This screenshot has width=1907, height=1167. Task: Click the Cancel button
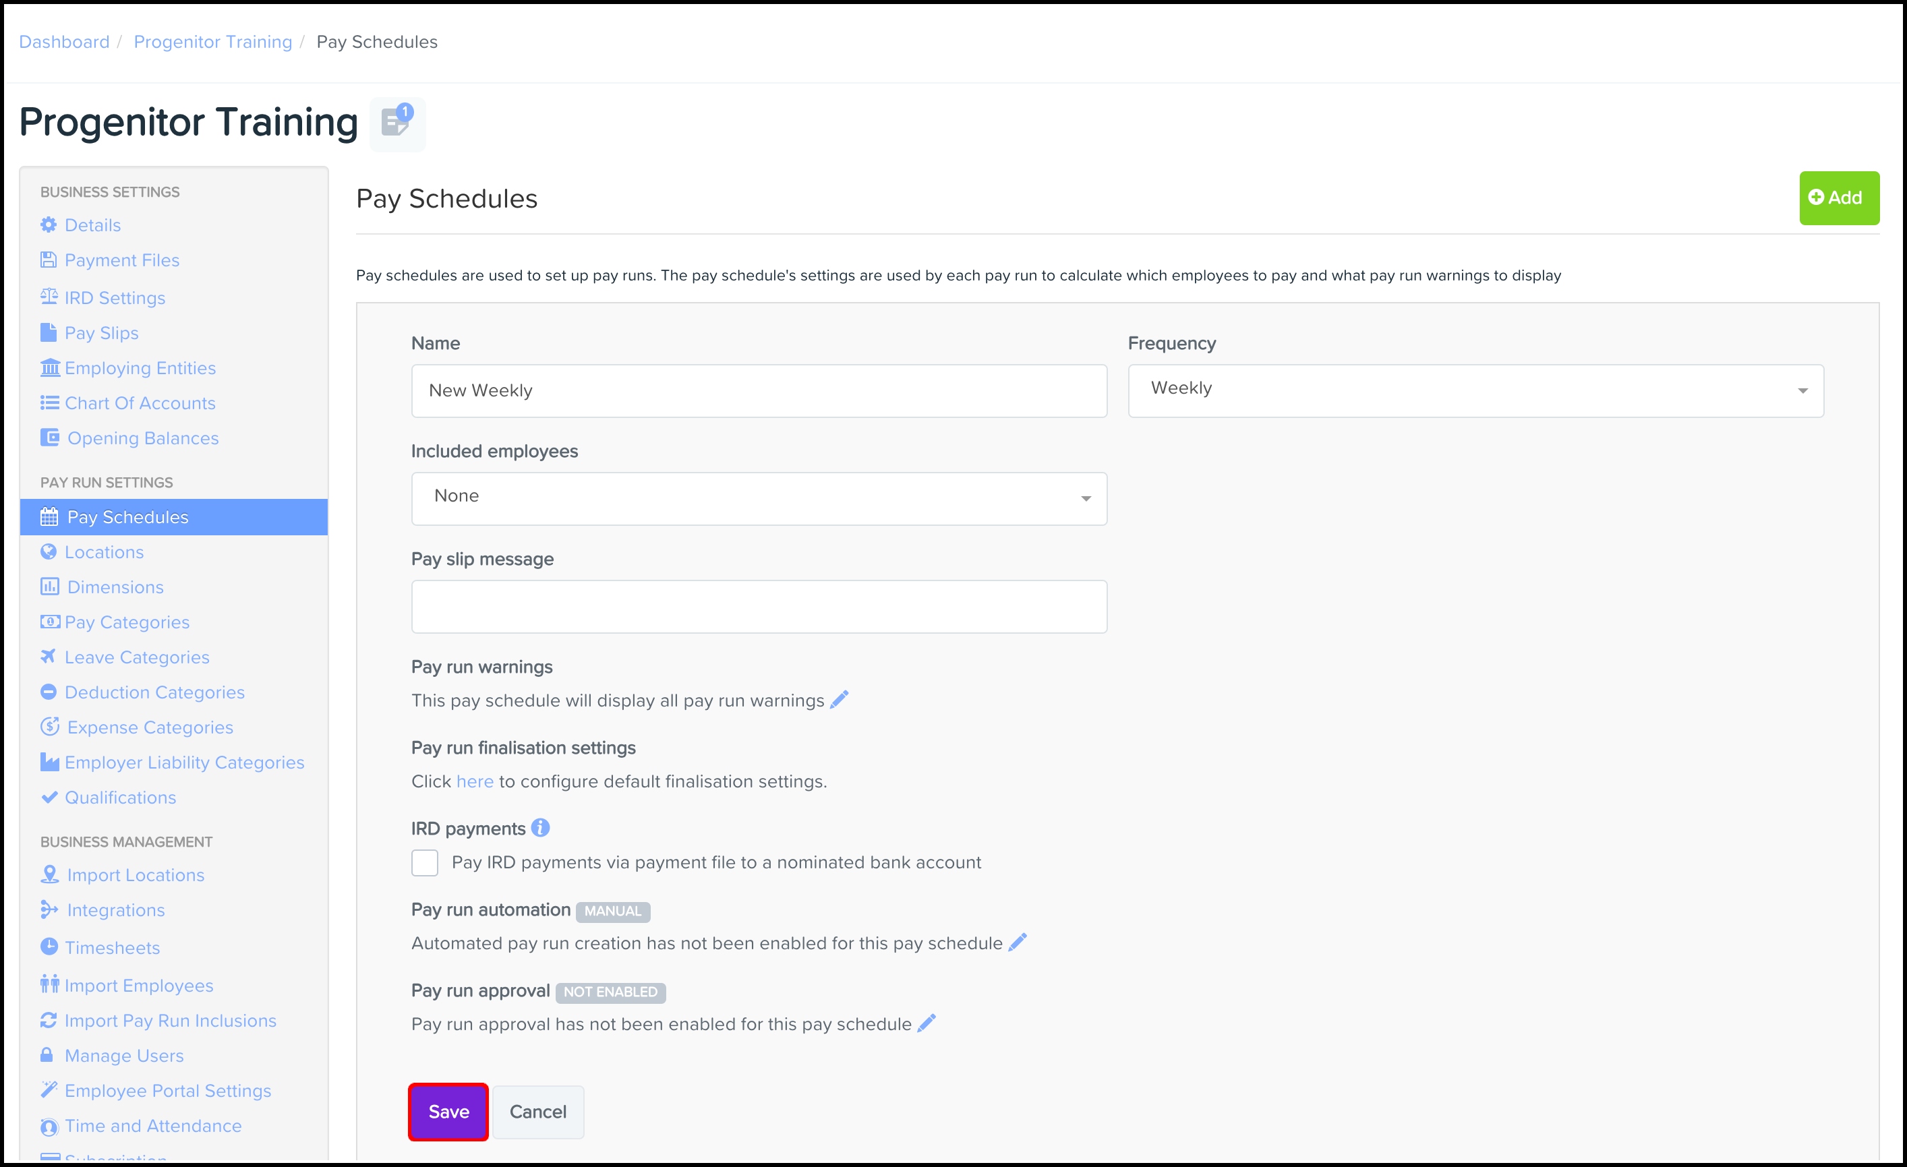point(537,1111)
